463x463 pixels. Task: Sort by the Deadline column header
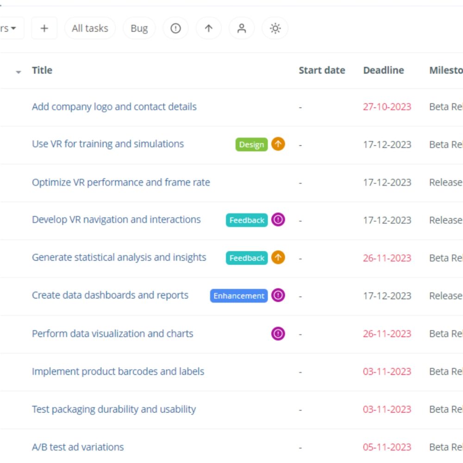tap(383, 70)
